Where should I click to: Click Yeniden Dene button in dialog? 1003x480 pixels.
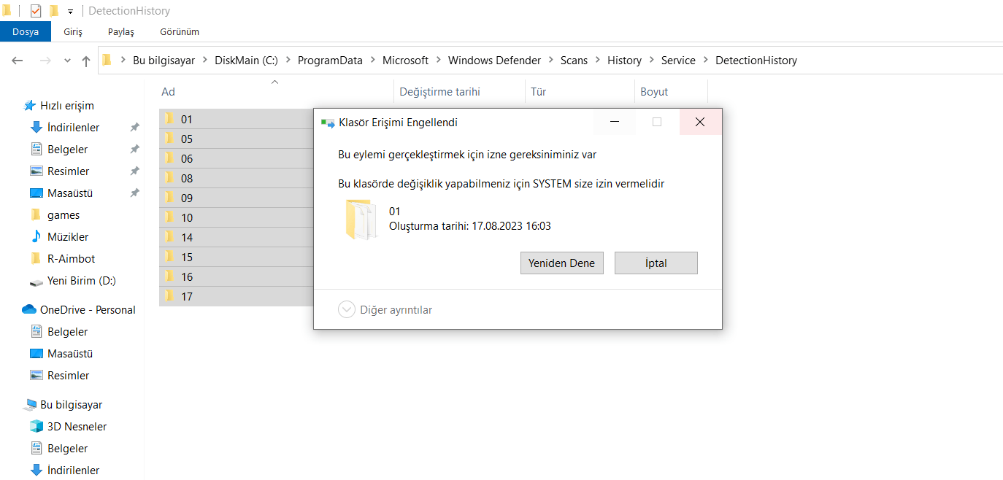coord(562,263)
